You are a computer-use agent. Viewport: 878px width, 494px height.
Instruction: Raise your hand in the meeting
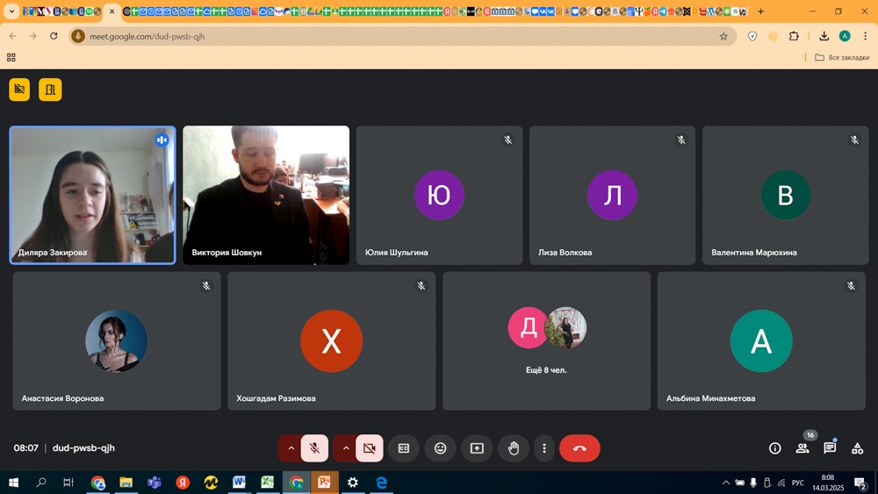(x=514, y=448)
